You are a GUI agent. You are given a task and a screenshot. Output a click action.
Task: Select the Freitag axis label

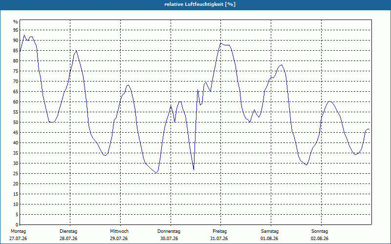[219, 231]
